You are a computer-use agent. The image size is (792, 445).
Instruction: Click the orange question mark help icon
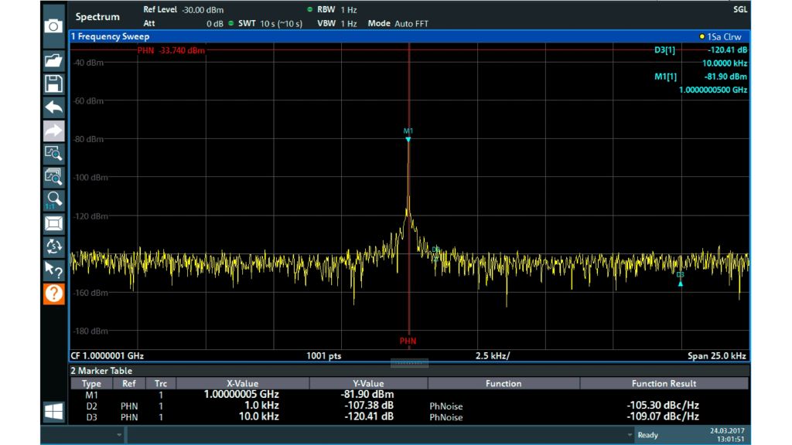(x=53, y=294)
